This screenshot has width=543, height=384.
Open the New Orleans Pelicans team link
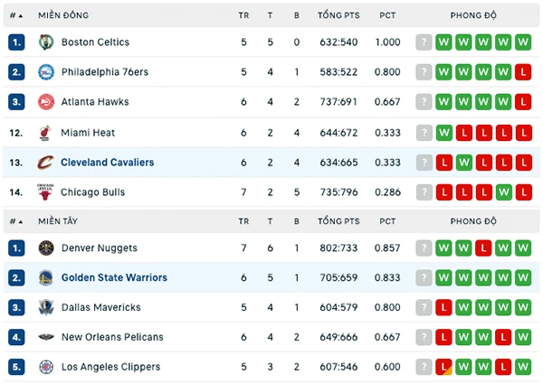pos(112,337)
